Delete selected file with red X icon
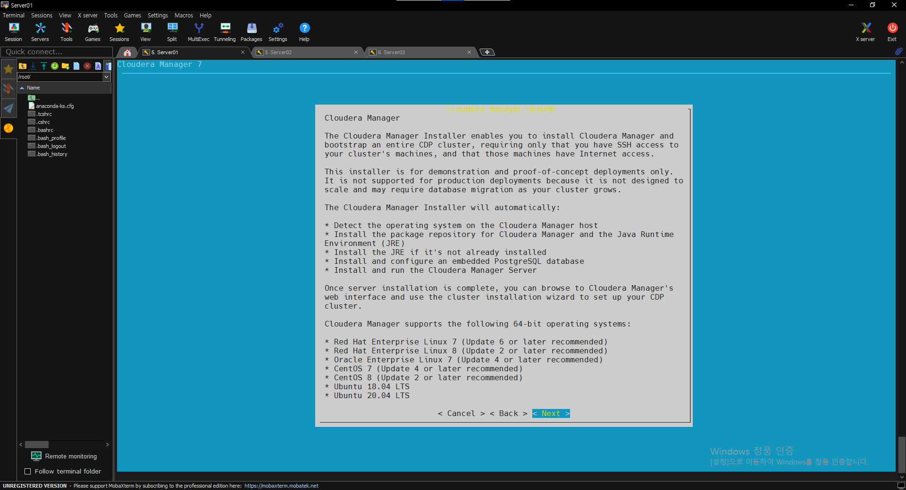 [x=87, y=66]
